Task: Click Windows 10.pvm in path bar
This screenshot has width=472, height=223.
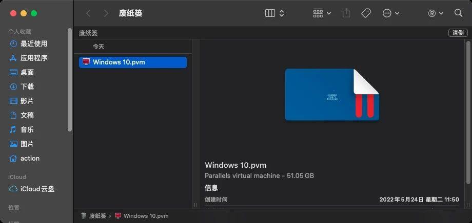Action: pos(146,216)
